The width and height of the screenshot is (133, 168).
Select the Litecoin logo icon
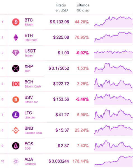pyautogui.click(x=16, y=115)
